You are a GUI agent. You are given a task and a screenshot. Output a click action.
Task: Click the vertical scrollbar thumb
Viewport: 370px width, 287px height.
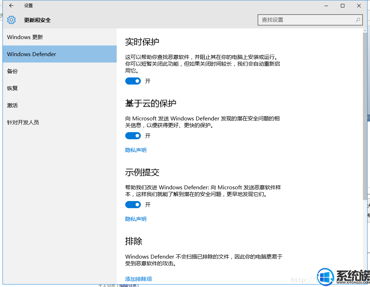365,117
